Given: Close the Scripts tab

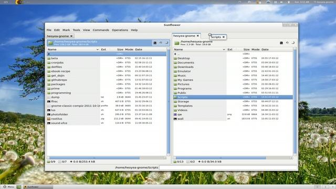Looking at the screenshot, I should (224, 37).
